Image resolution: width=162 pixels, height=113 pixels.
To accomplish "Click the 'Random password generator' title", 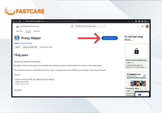I will [136, 60].
